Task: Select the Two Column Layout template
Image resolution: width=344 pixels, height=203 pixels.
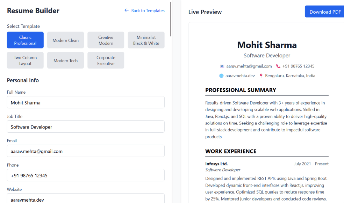Action: [25, 60]
